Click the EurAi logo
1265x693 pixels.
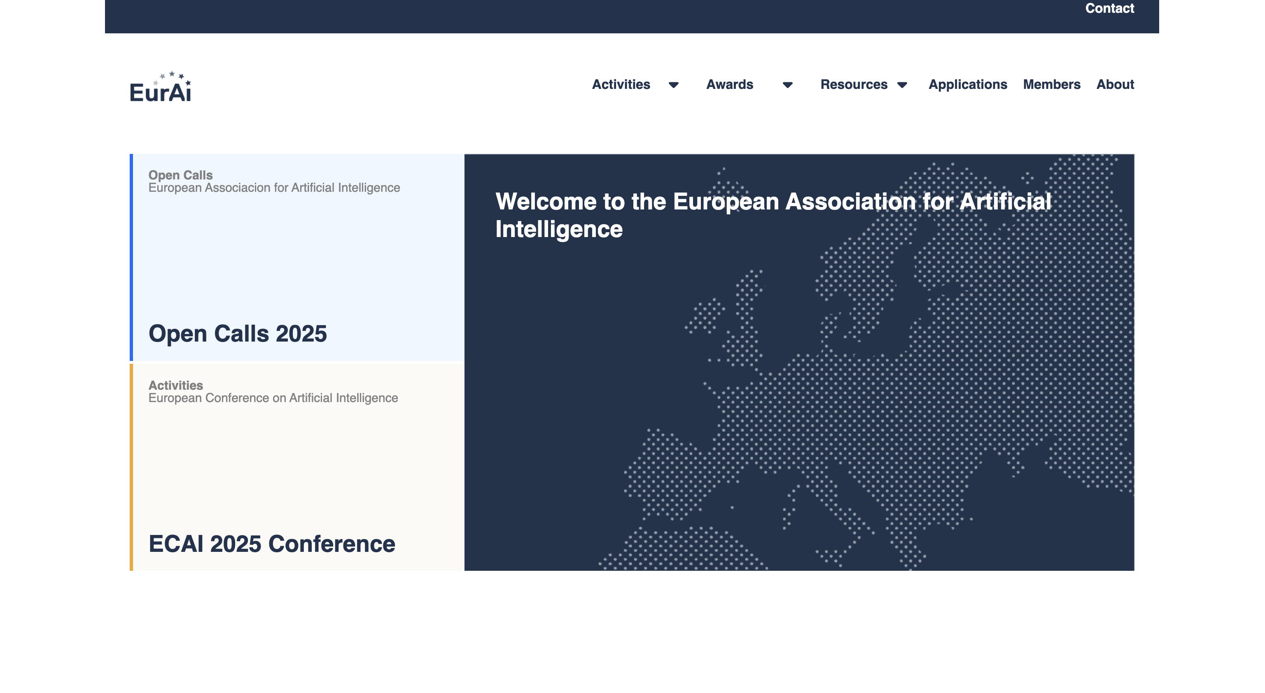pyautogui.click(x=160, y=87)
